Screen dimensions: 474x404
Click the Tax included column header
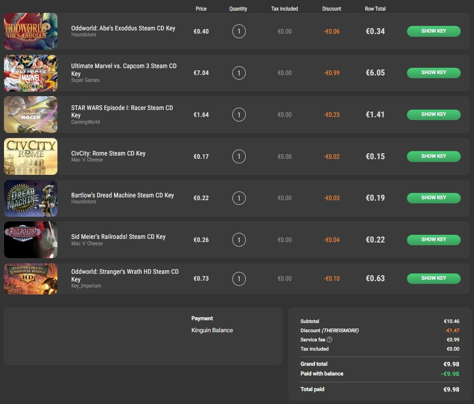coord(285,9)
